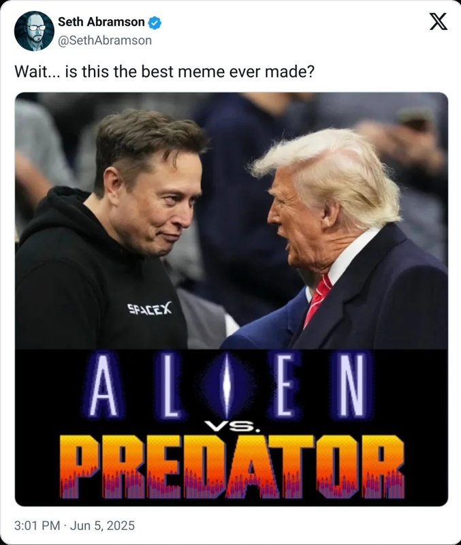Click the X logo in top corner
The image size is (461, 545).
click(x=438, y=22)
